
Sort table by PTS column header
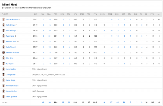pos(152,14)
